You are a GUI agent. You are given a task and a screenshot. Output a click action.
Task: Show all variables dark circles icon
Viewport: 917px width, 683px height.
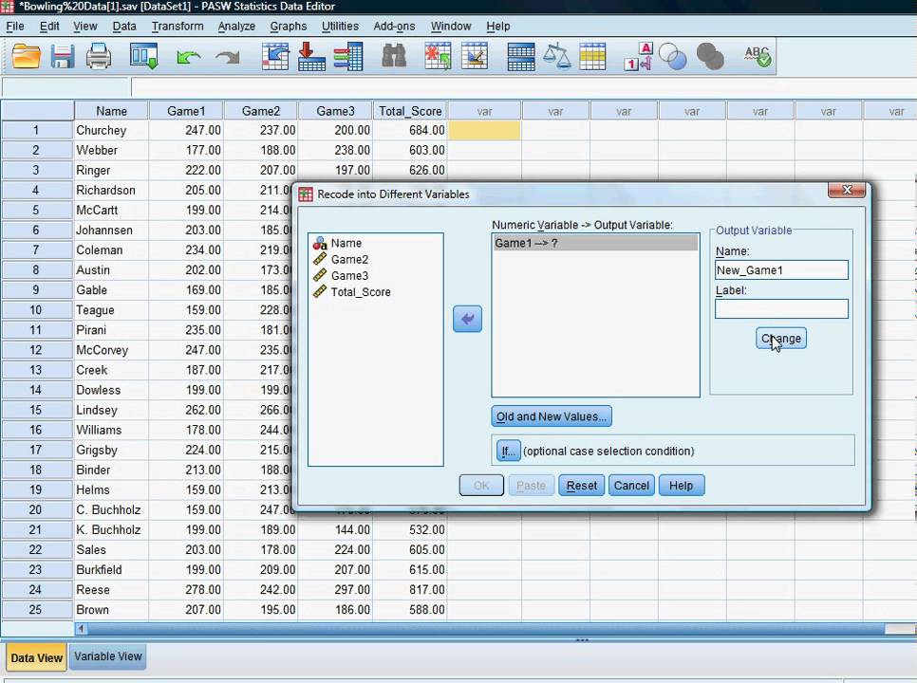click(x=710, y=57)
